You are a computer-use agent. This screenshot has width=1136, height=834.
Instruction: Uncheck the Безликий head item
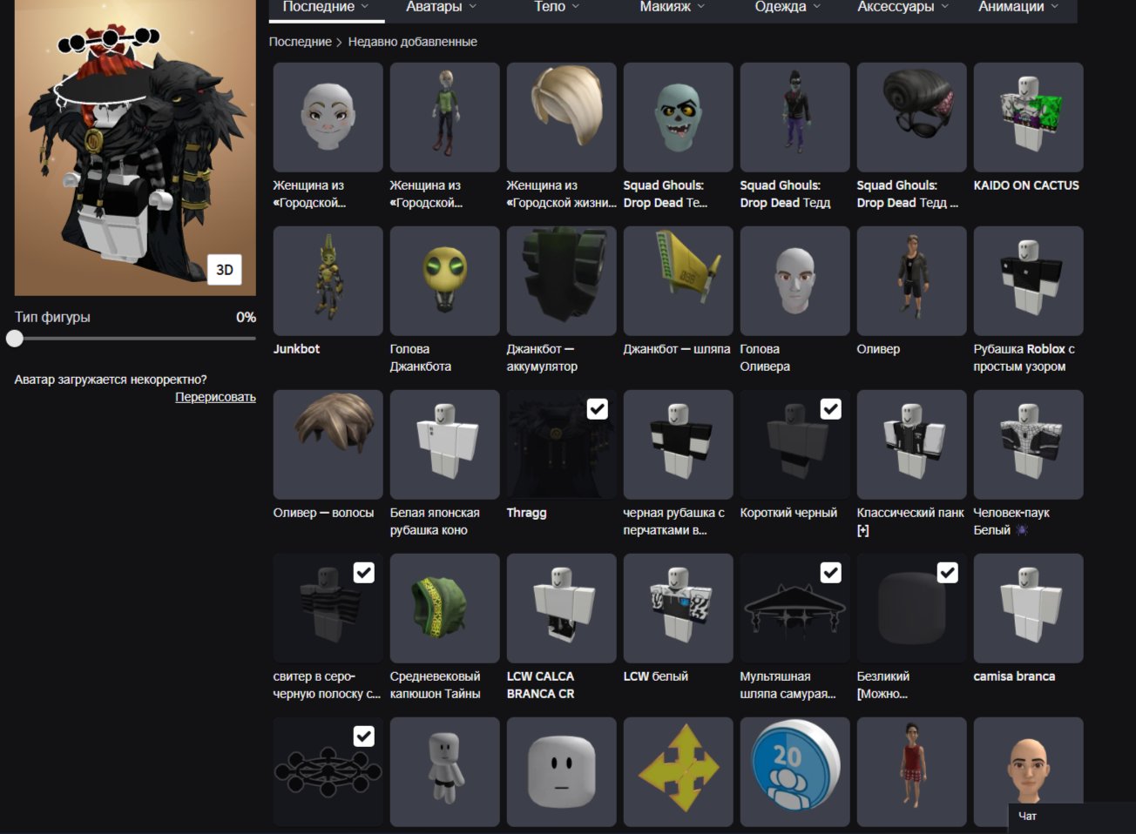(x=948, y=573)
